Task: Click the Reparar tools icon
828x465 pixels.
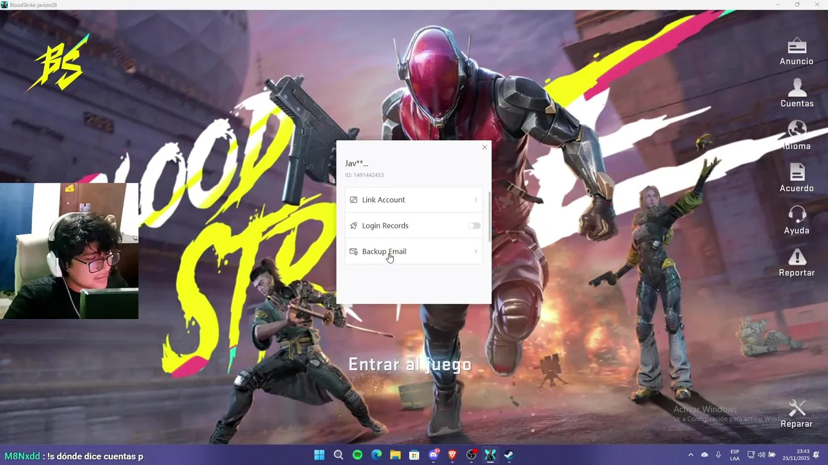Action: (797, 408)
